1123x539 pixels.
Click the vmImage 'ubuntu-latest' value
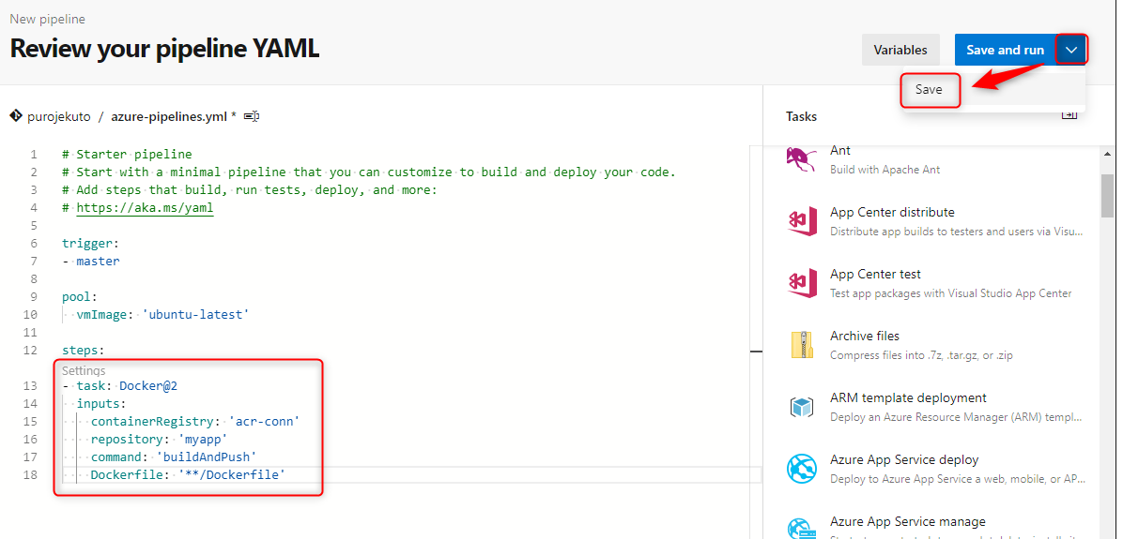point(195,314)
